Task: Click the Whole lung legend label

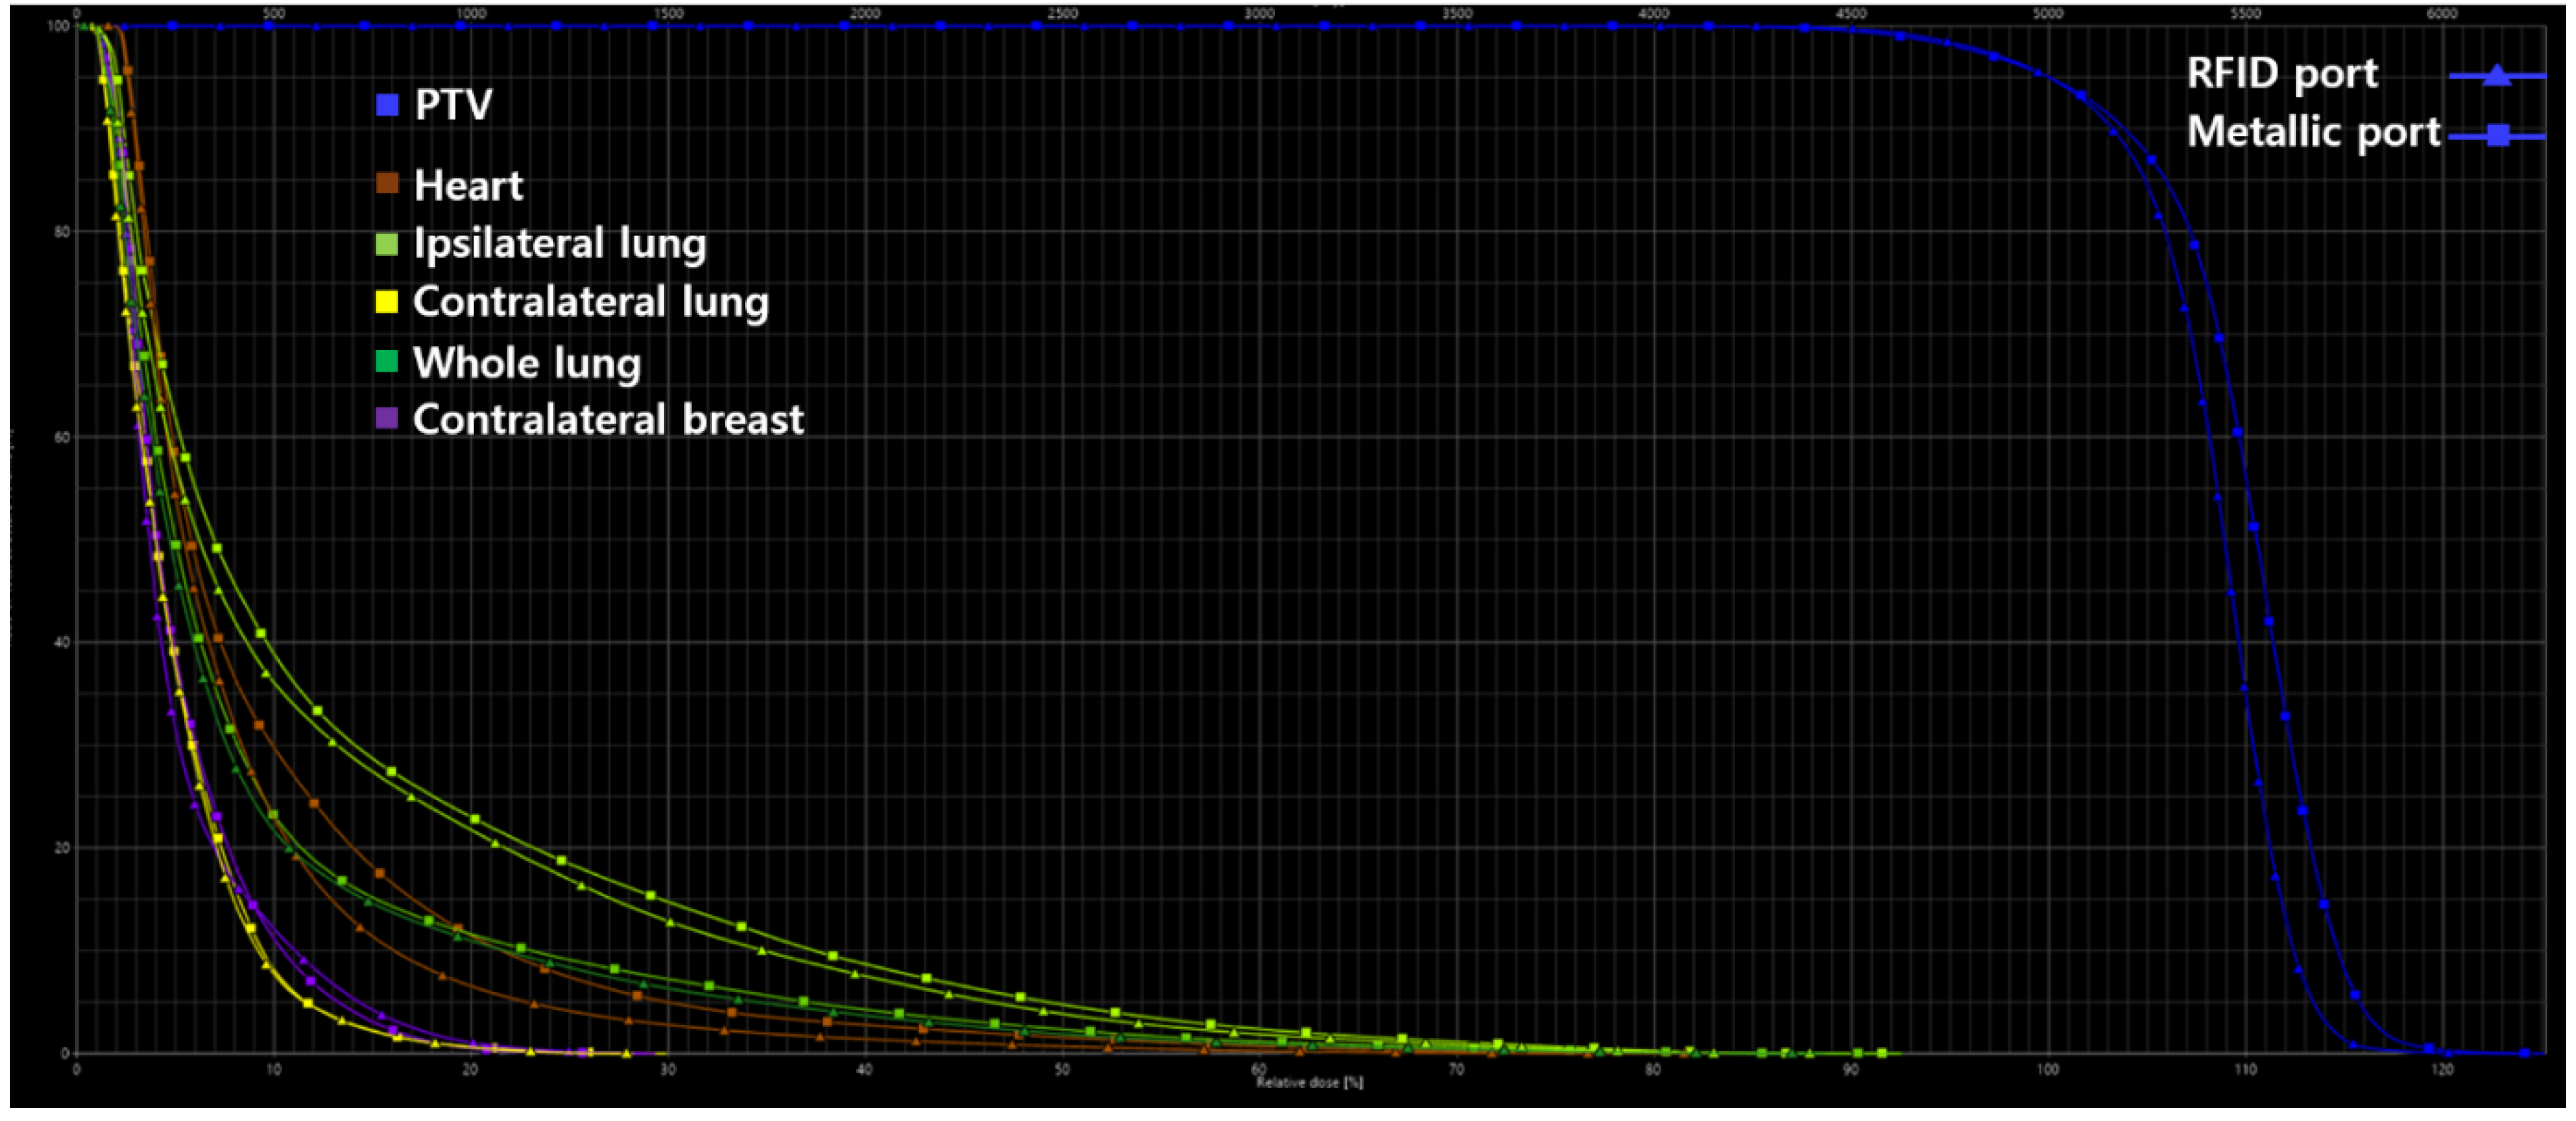Action: [527, 363]
